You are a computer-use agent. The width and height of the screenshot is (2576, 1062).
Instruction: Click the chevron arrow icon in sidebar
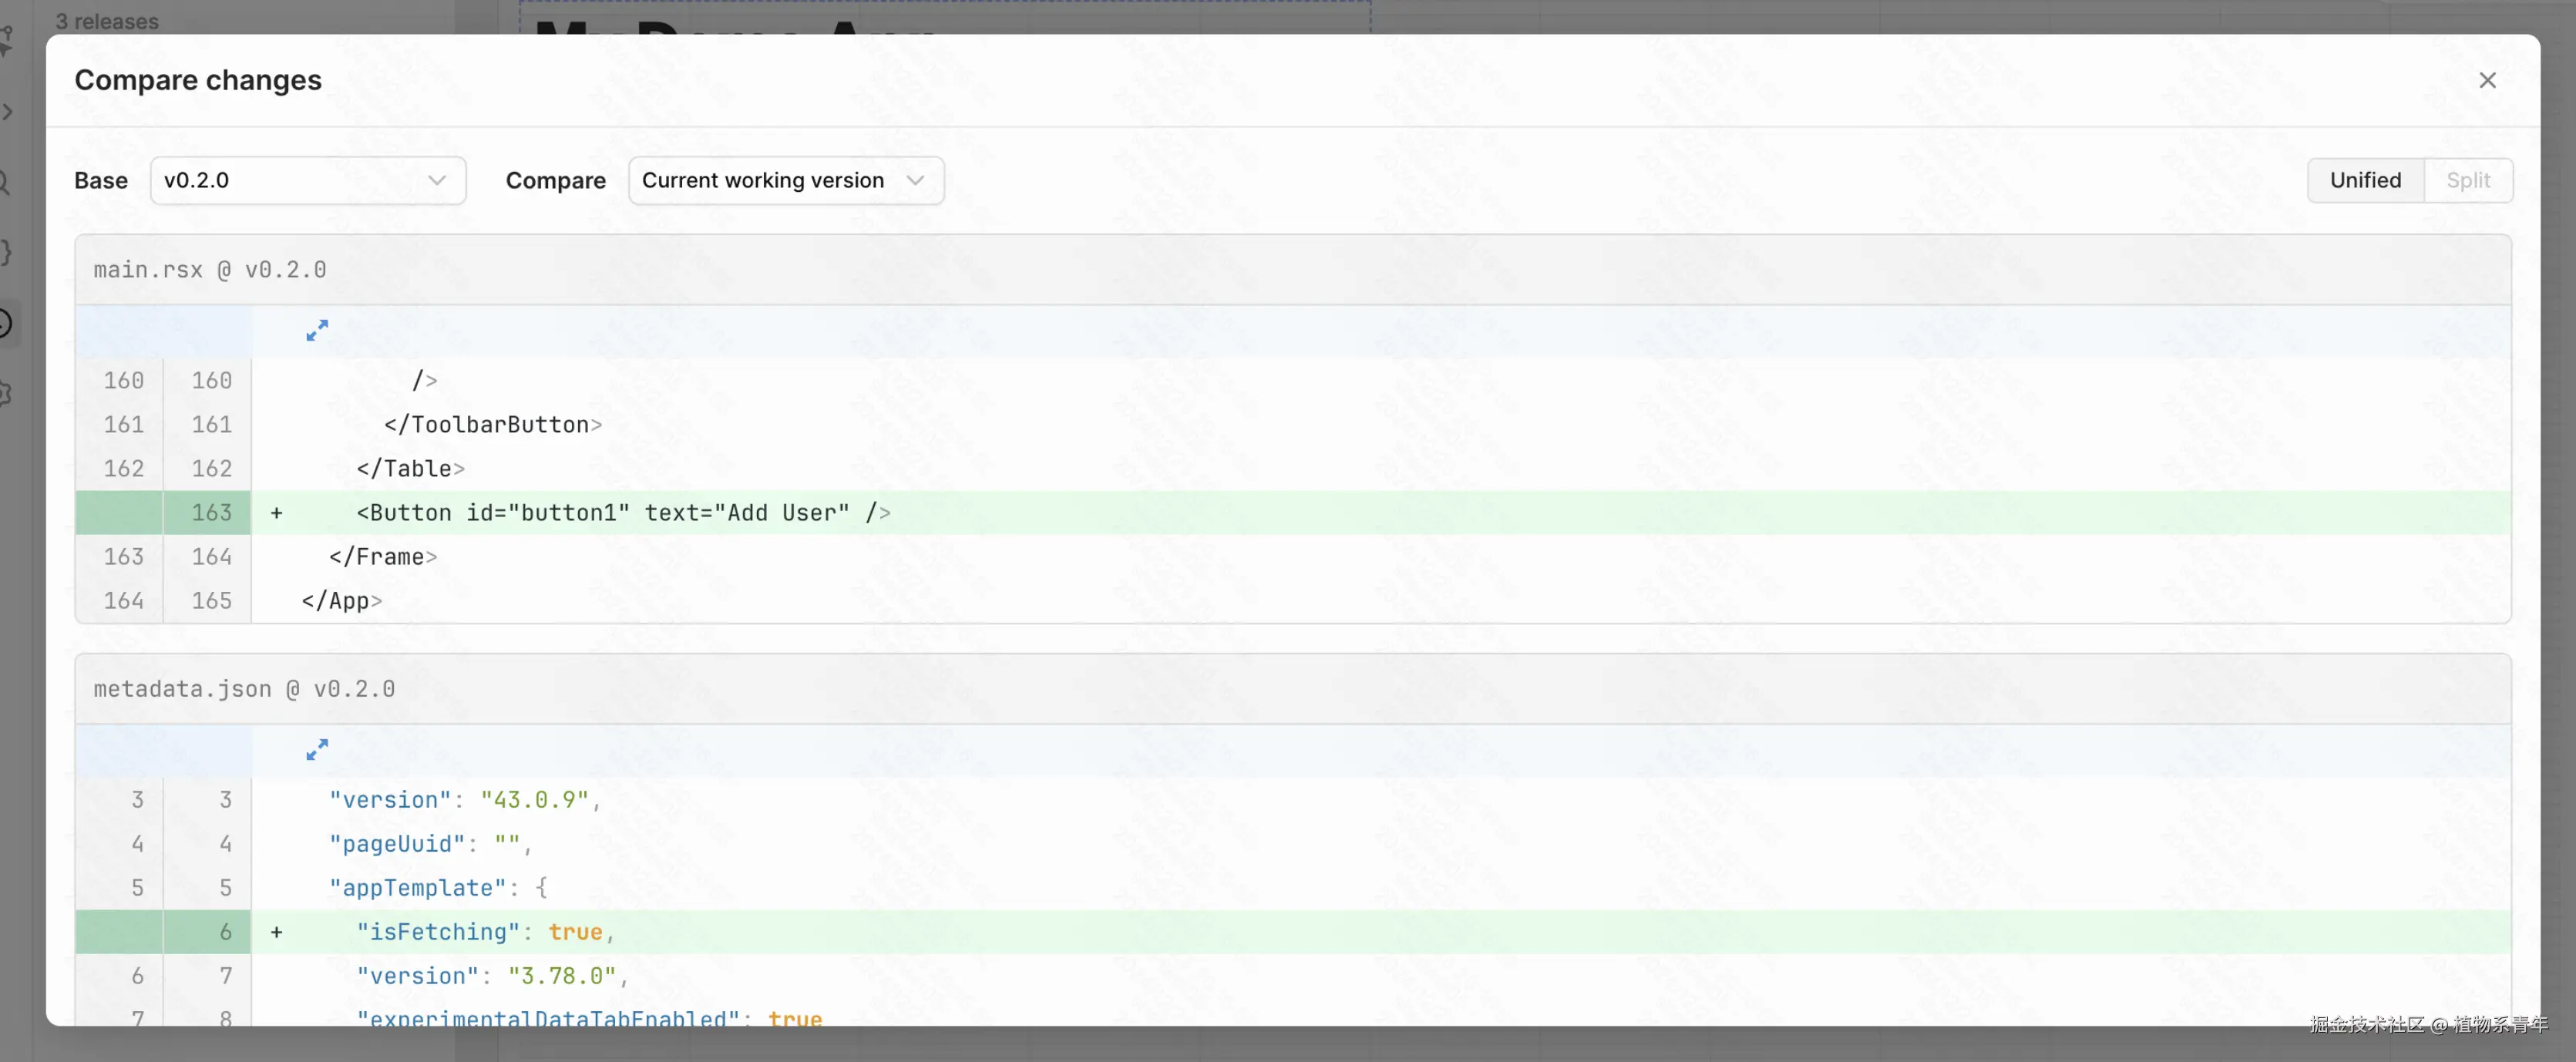[7, 112]
